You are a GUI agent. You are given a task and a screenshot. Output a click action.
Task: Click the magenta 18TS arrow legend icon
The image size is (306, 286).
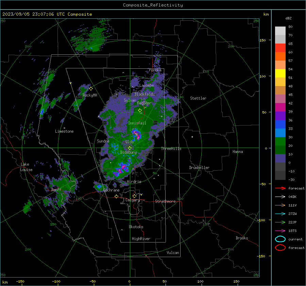(x=280, y=231)
